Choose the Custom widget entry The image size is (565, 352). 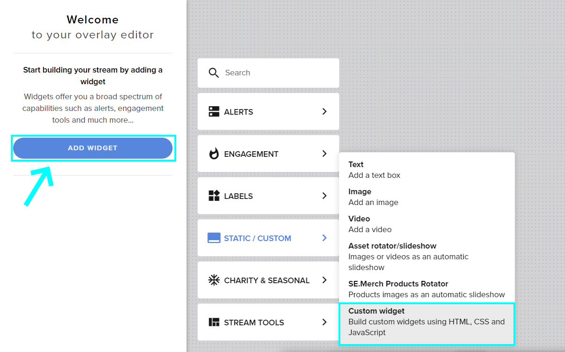tap(422, 322)
